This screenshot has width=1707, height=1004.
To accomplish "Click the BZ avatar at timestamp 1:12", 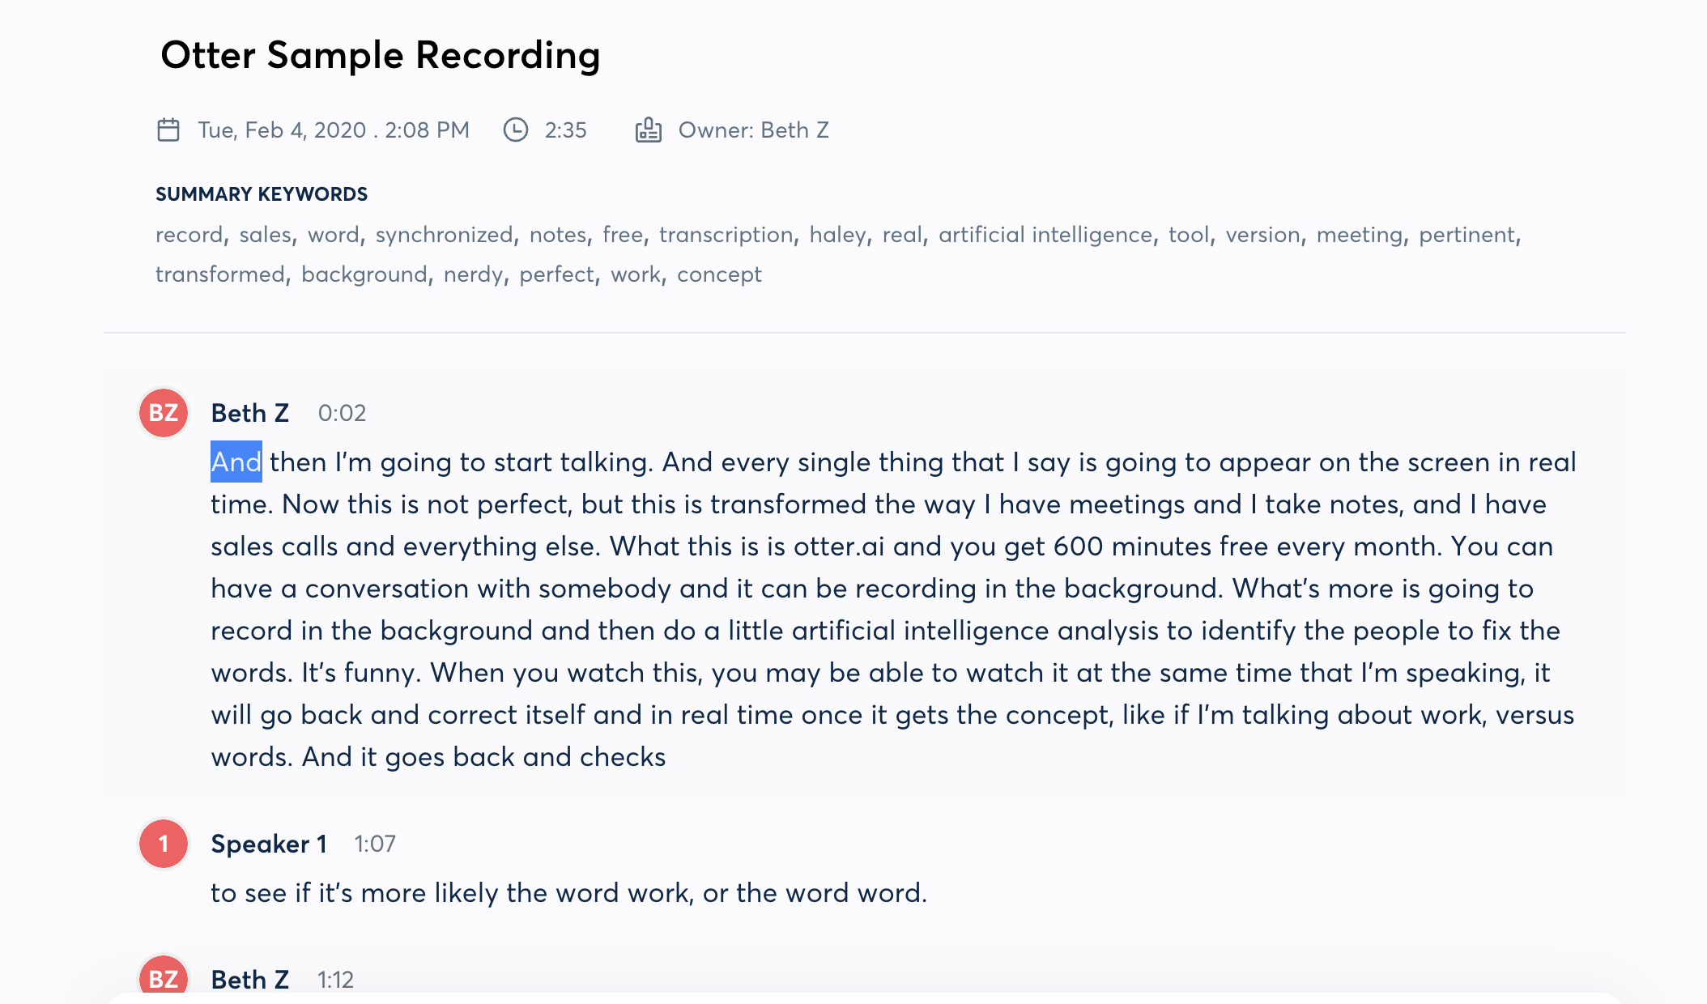I will 163,979.
